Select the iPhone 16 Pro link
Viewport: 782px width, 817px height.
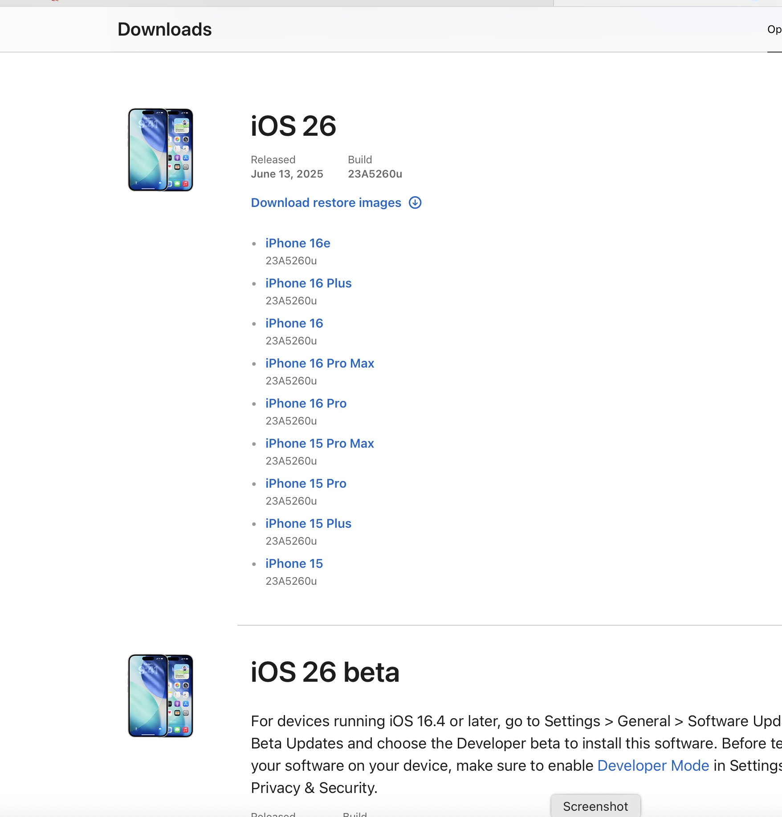pos(306,403)
